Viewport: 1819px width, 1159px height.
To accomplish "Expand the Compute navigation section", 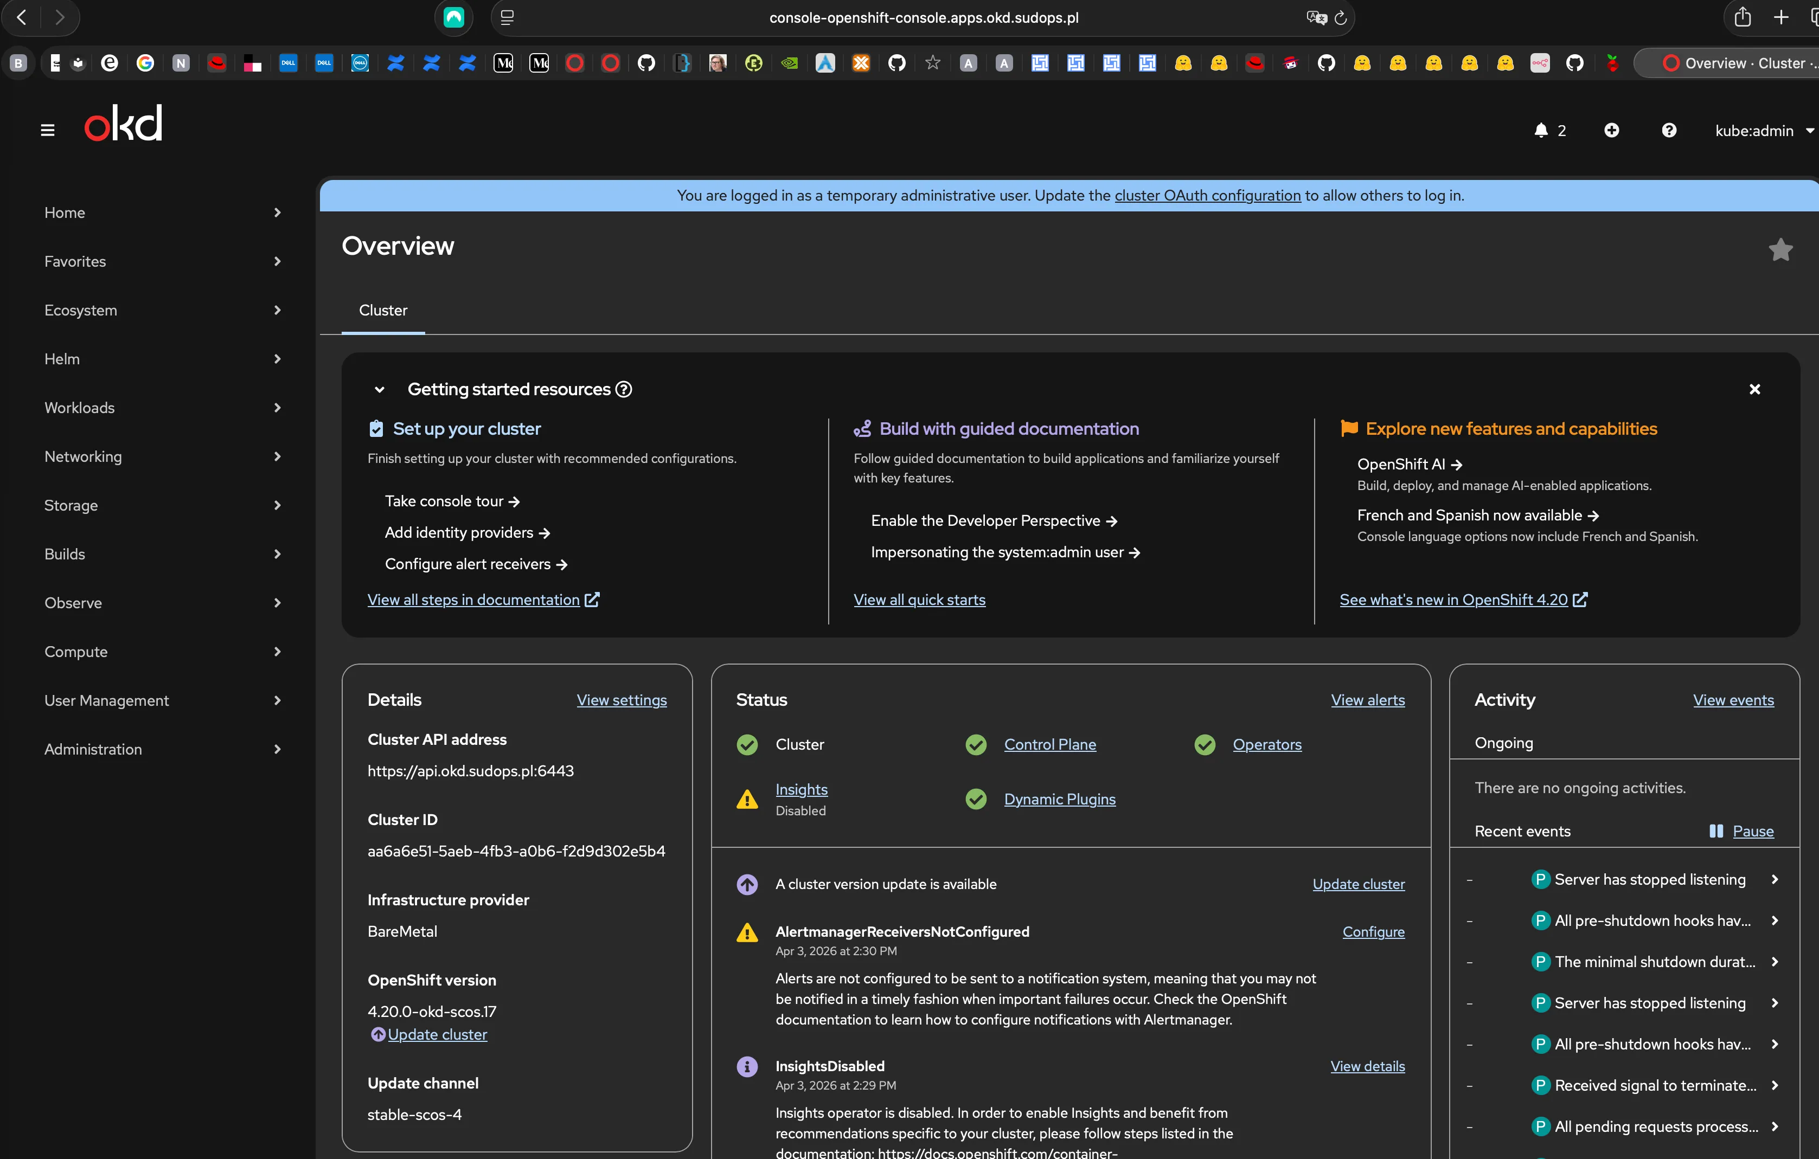I will click(162, 652).
